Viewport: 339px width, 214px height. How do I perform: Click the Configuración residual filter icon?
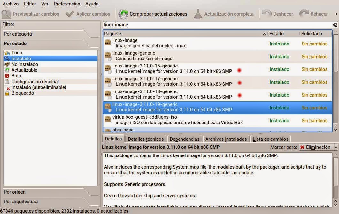tap(7, 82)
